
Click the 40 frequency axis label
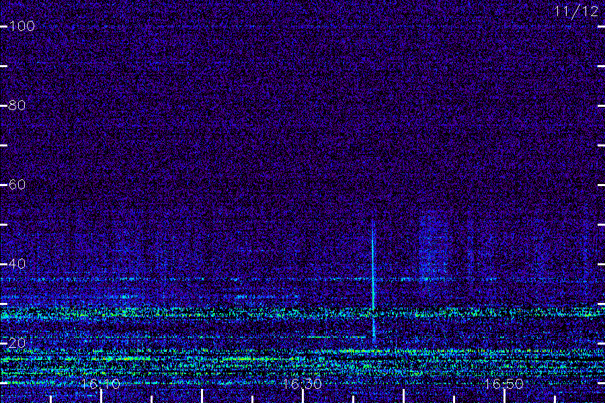17,264
